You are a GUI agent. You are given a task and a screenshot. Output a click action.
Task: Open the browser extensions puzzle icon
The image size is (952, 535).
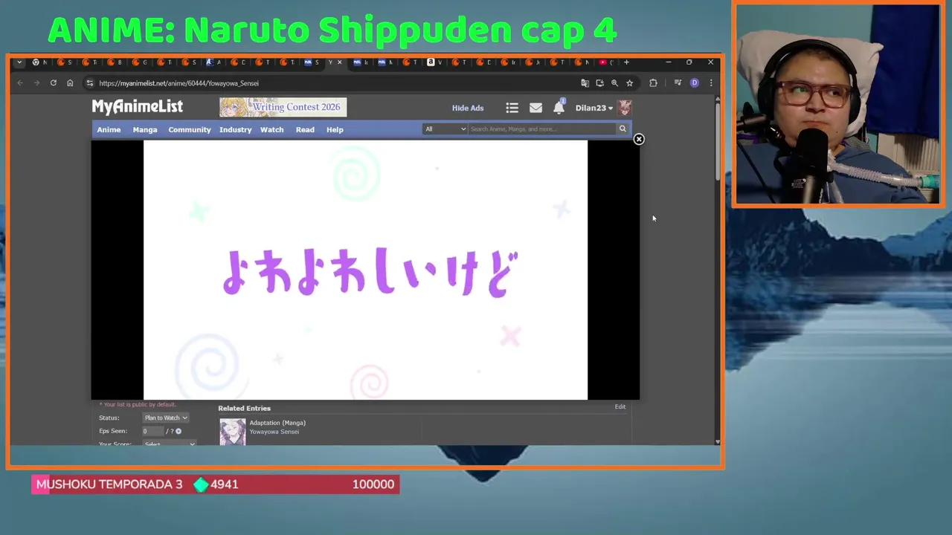point(653,83)
